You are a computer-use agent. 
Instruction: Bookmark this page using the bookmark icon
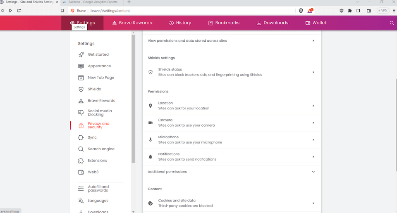pos(62,11)
